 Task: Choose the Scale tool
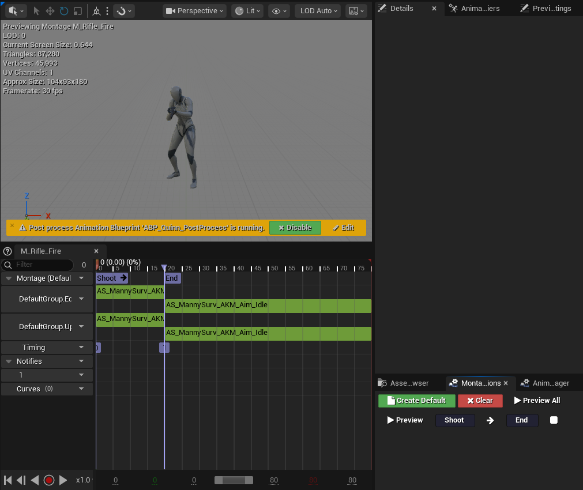click(78, 11)
